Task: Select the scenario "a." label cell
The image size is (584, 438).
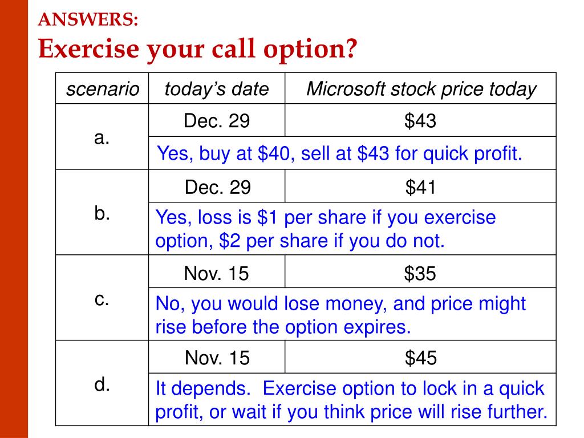Action: click(x=102, y=137)
